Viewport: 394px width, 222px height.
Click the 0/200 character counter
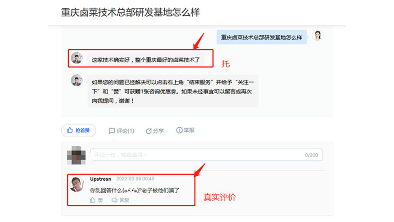(312, 155)
